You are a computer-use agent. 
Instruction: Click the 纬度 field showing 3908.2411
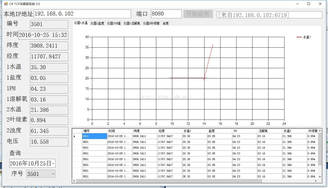tap(49, 46)
